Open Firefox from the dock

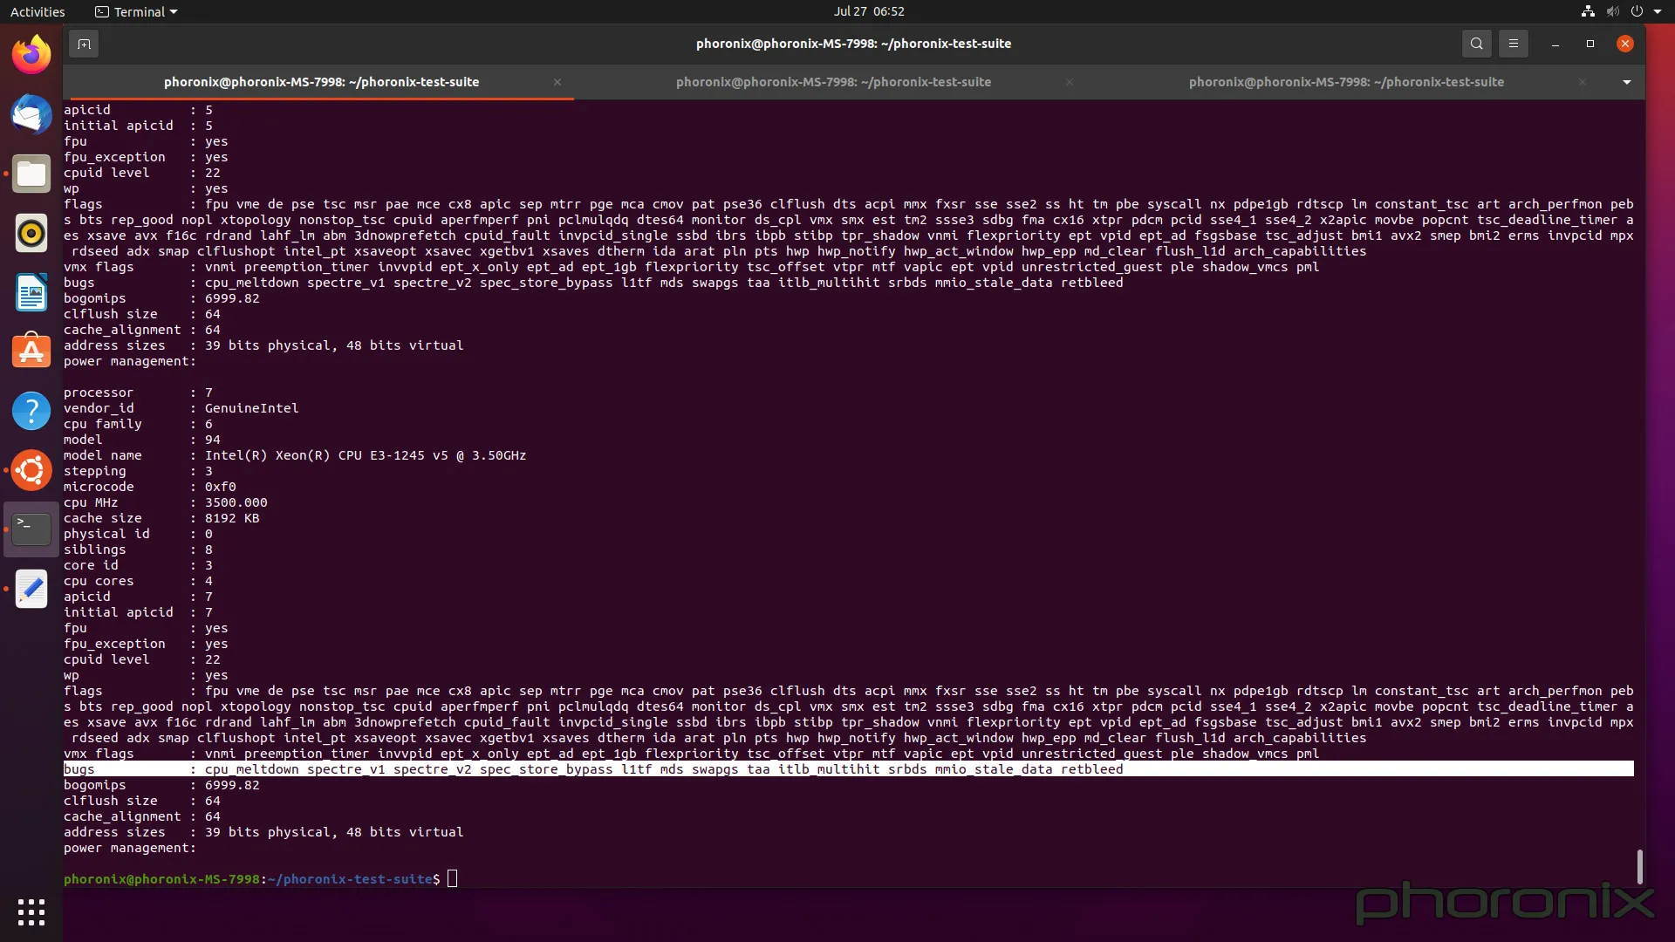coord(31,55)
